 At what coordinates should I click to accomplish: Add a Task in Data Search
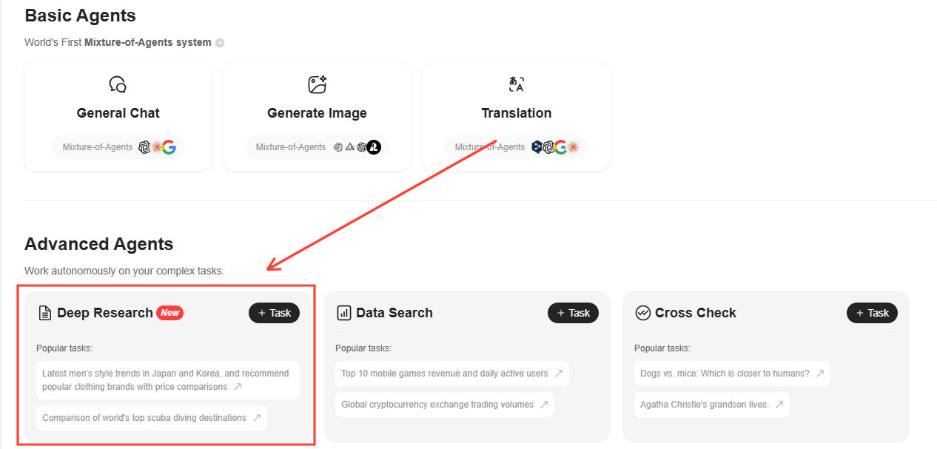pos(573,313)
